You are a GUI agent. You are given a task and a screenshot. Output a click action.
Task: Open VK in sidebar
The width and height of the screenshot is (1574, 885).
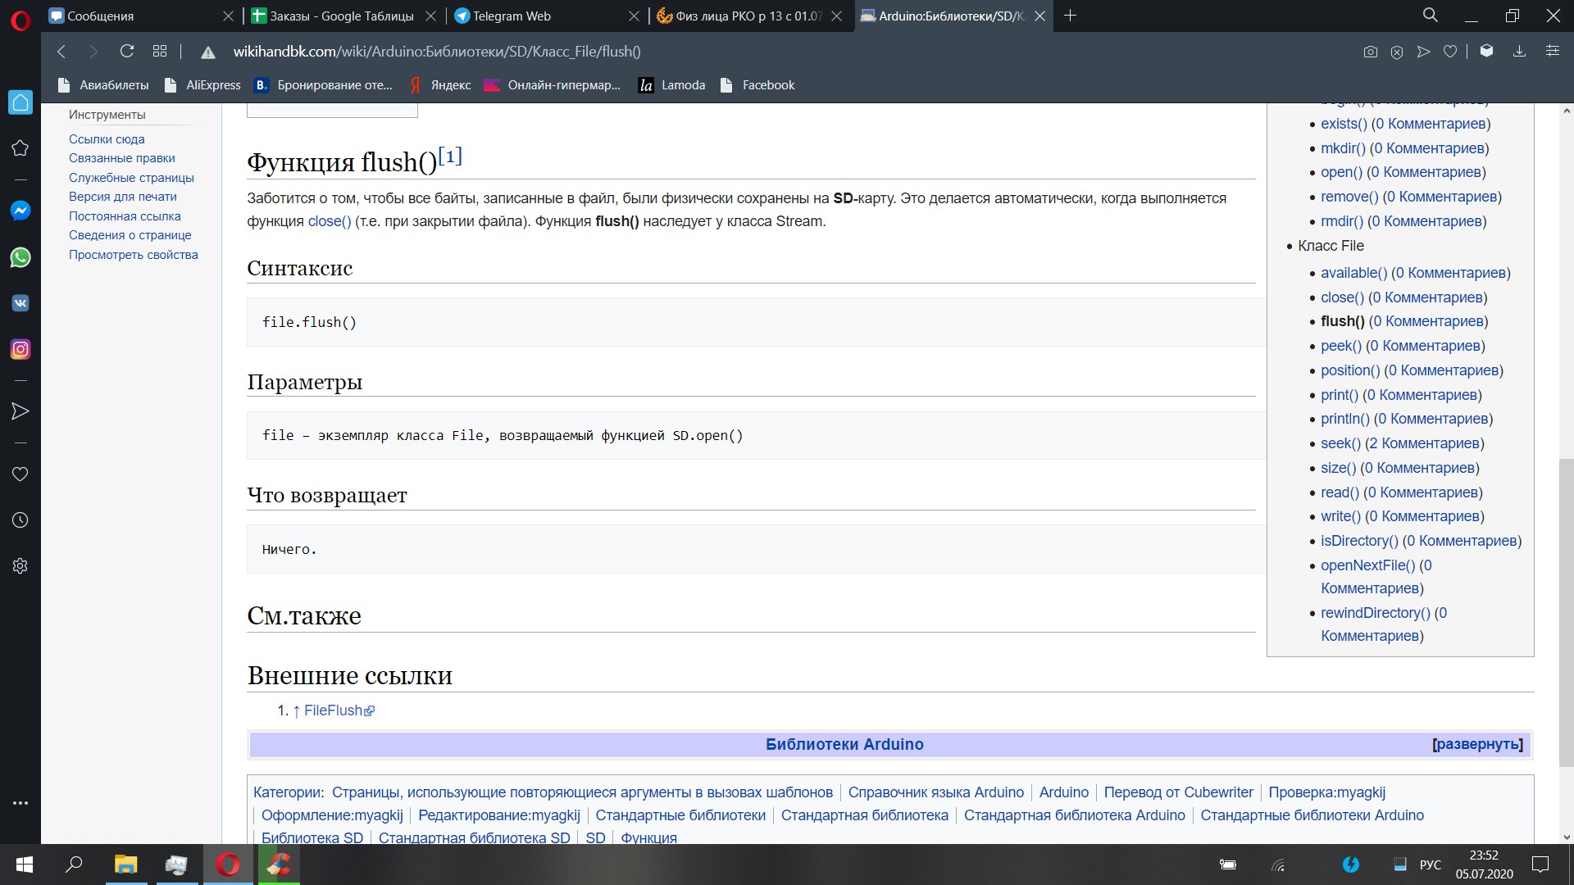[20, 303]
